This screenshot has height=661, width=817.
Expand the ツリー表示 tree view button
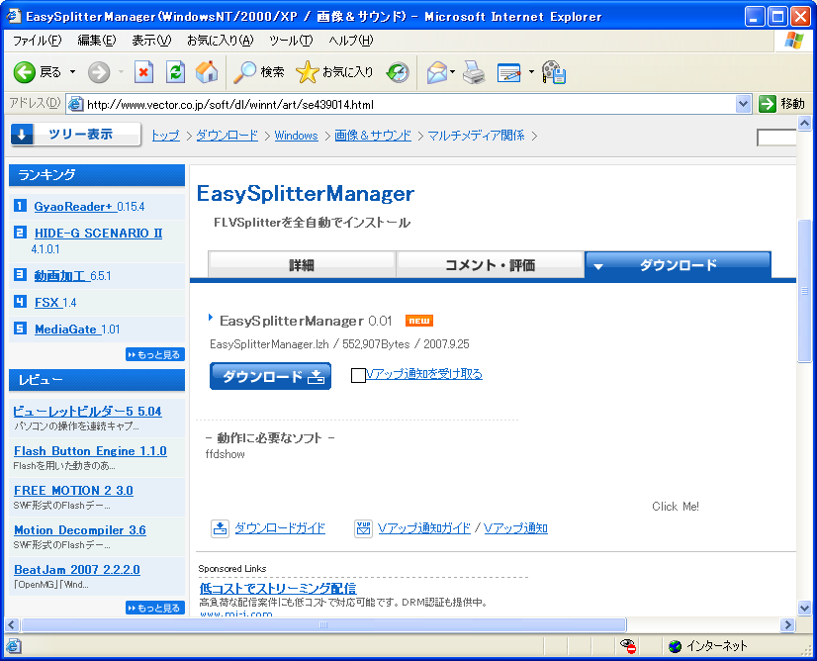(75, 135)
